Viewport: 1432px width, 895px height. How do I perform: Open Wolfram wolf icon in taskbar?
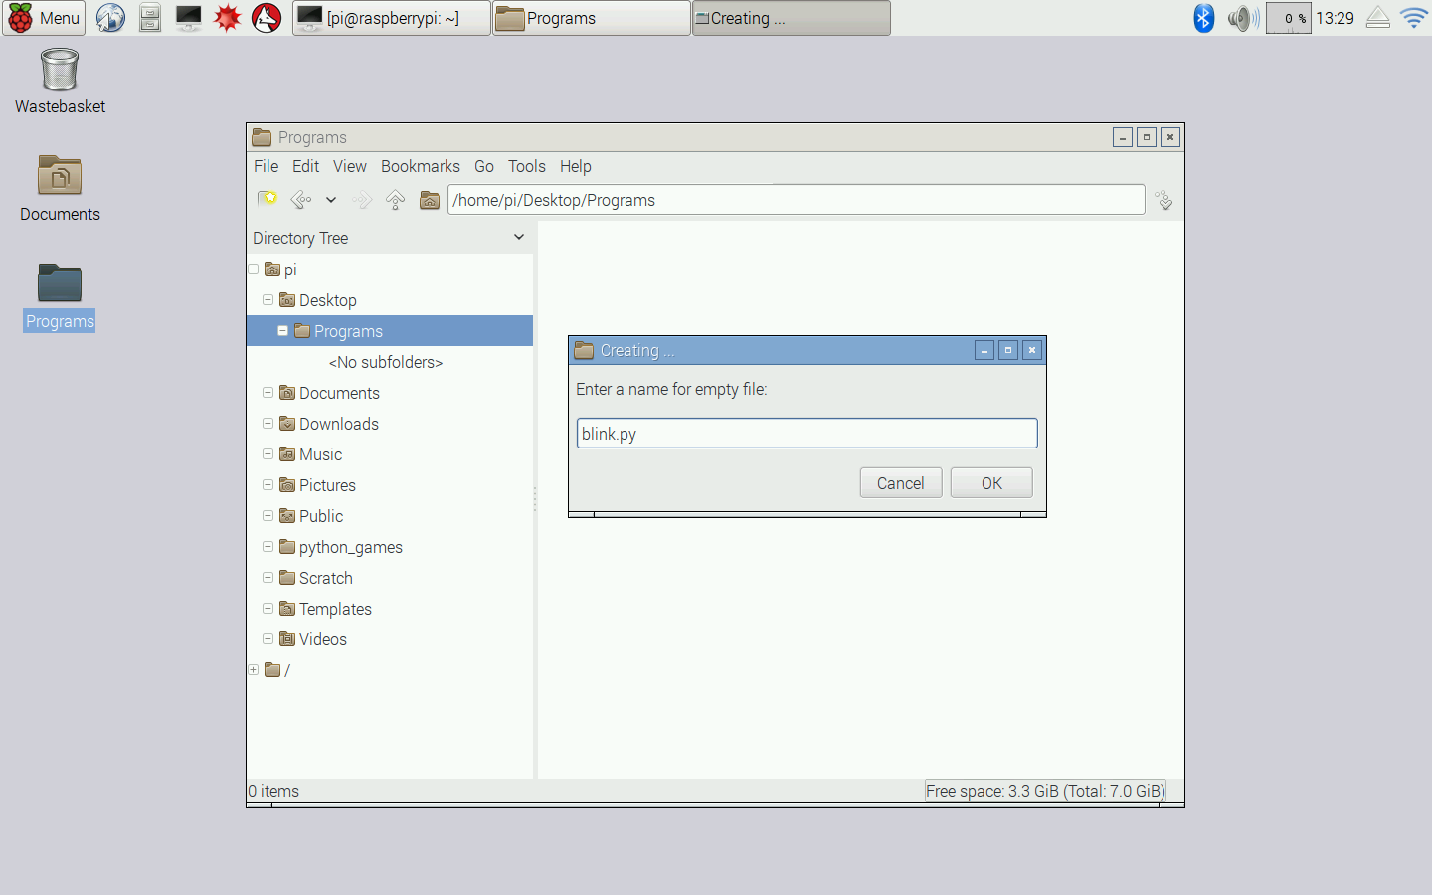(267, 18)
